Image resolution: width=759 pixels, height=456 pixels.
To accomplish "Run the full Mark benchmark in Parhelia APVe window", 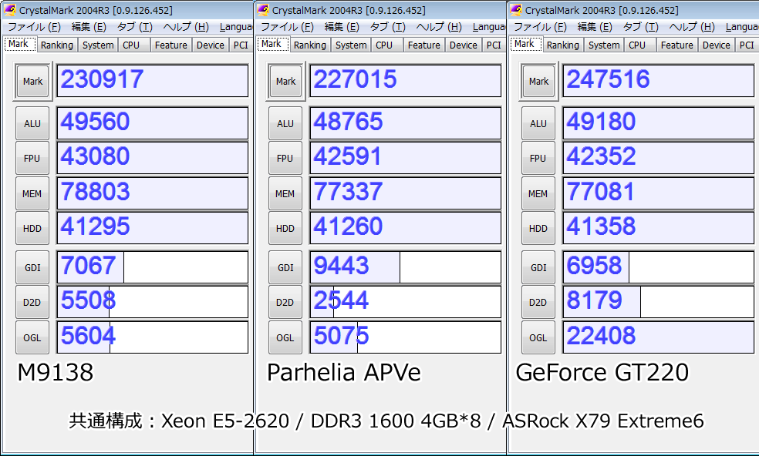I will pyautogui.click(x=285, y=81).
